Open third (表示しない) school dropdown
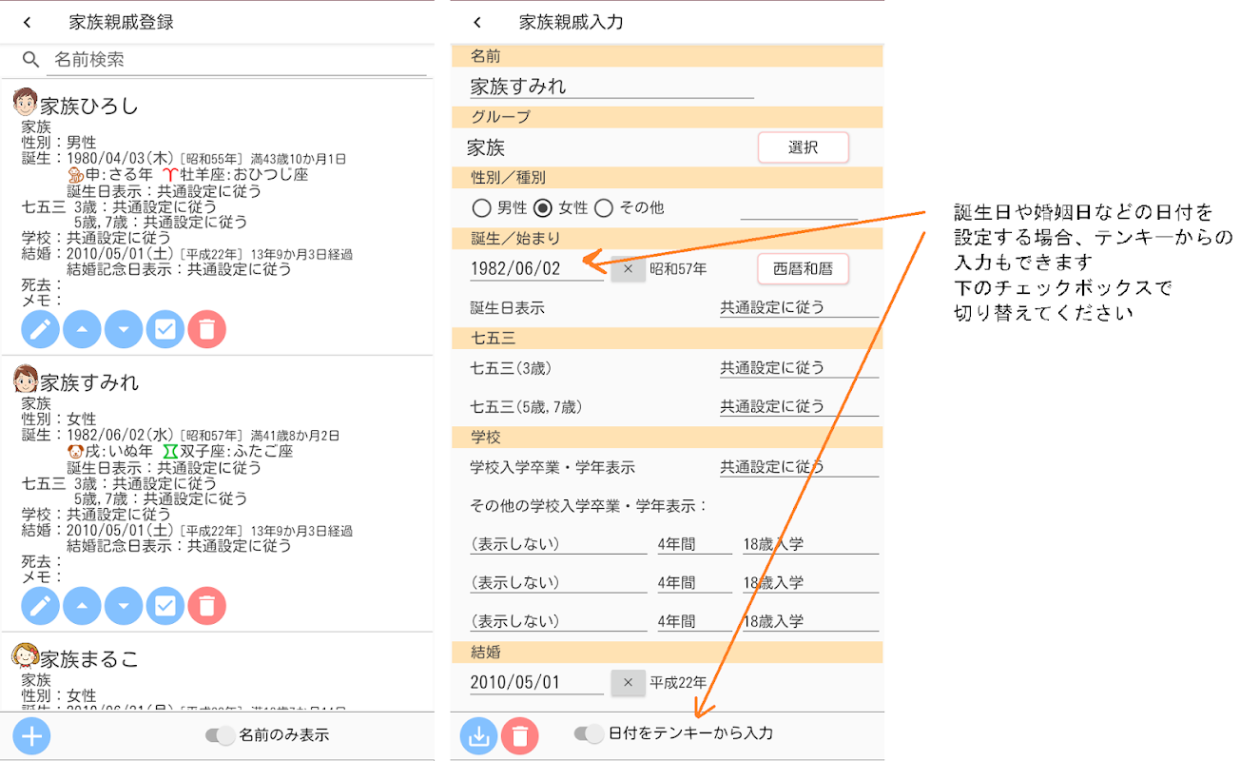The width and height of the screenshot is (1260, 761). (x=558, y=621)
